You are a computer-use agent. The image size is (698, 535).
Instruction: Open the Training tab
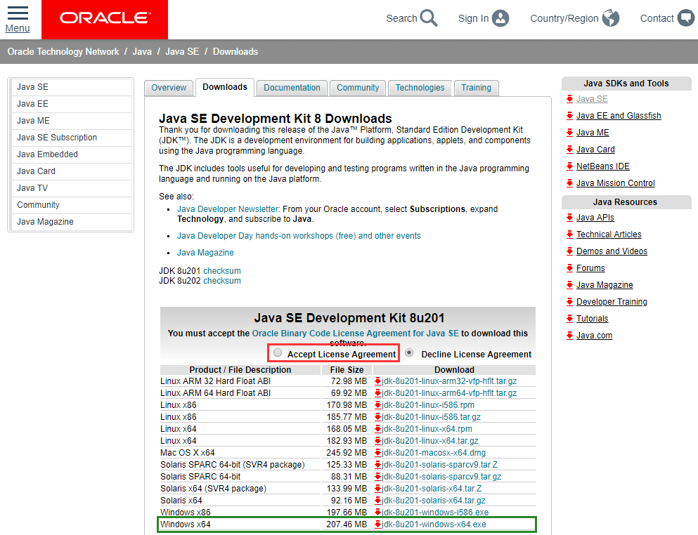(x=477, y=88)
